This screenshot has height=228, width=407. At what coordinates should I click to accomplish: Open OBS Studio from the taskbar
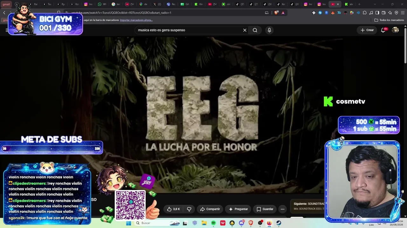click(260, 223)
